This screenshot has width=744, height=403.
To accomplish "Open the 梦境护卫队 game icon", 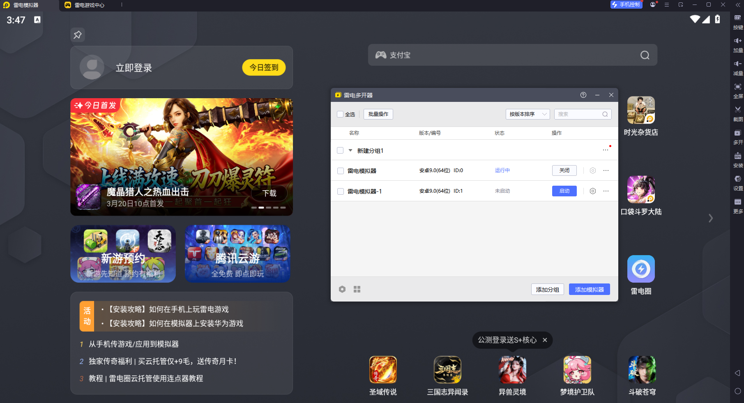I will pyautogui.click(x=577, y=370).
